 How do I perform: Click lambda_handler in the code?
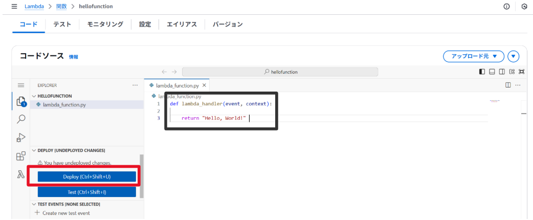202,104
